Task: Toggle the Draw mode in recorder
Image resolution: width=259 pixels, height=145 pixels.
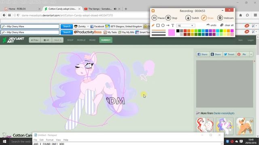Action: pyautogui.click(x=207, y=18)
